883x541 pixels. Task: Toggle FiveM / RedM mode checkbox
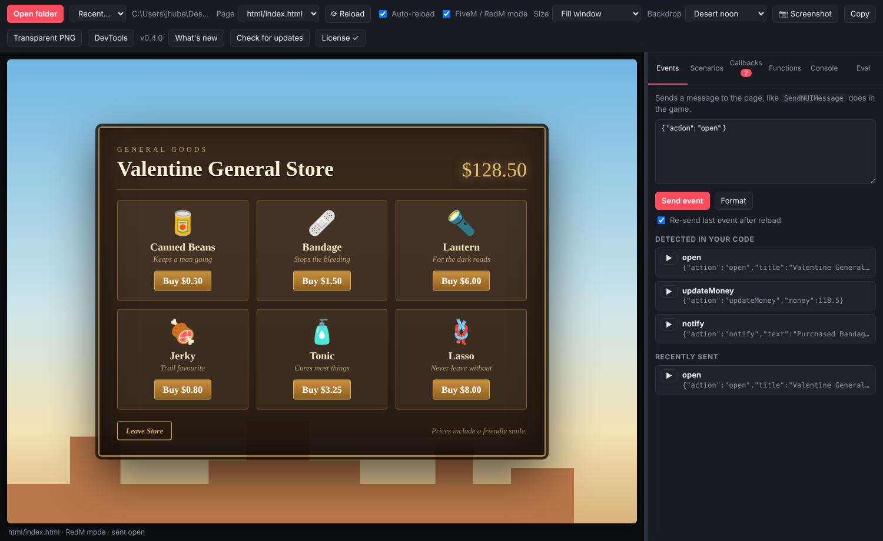click(x=447, y=14)
